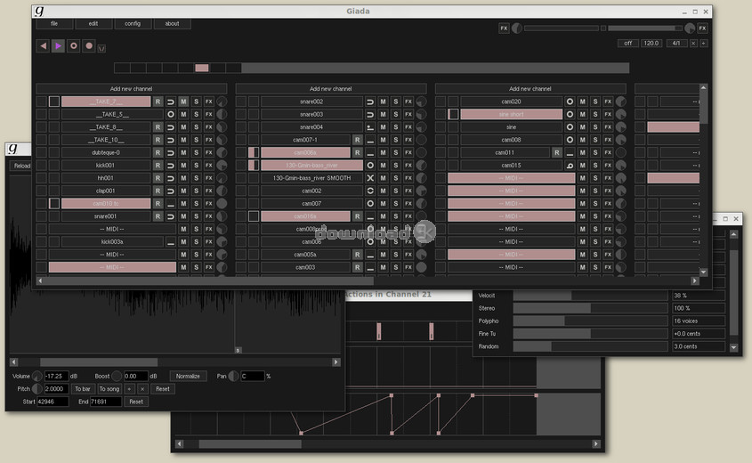752x463 pixels.
Task: Click the loop mode icon of snare002
Action: 370,102
